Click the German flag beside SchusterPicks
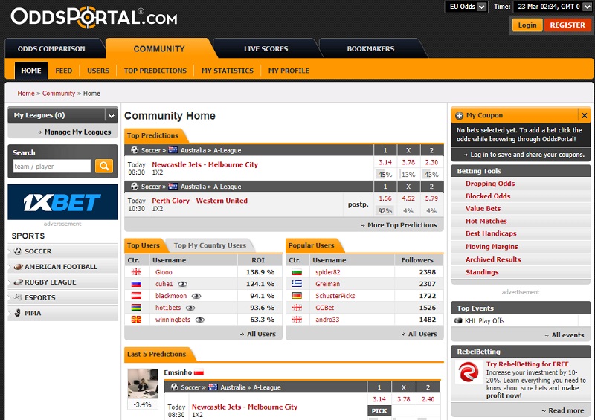 point(297,296)
